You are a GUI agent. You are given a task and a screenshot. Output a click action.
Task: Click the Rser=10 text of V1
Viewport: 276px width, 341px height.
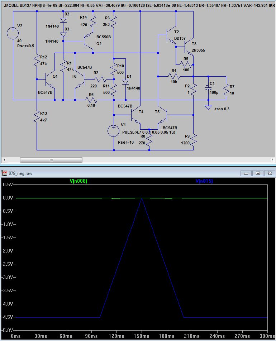[126, 142]
